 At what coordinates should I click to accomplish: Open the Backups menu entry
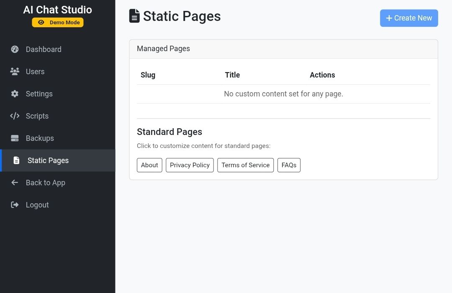click(x=40, y=138)
